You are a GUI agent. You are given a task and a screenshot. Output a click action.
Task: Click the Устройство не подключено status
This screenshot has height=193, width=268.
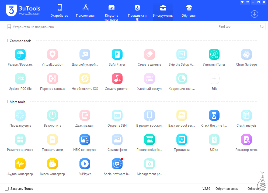coord(31,27)
